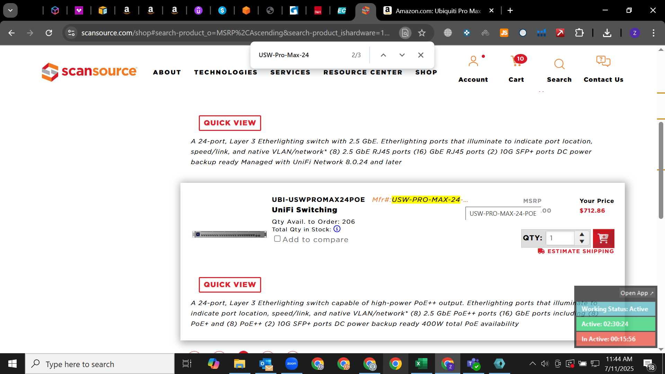Open the ABOUT menu
The image size is (665, 374).
(x=167, y=72)
